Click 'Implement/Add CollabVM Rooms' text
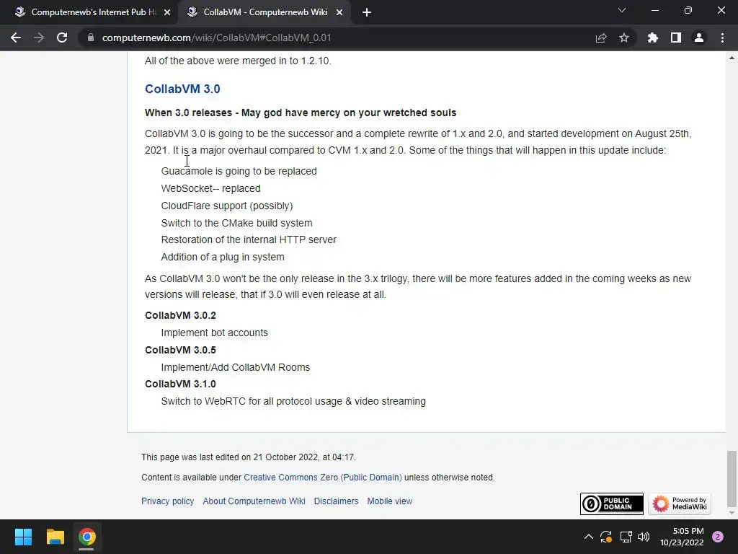This screenshot has width=738, height=554. 236,367
